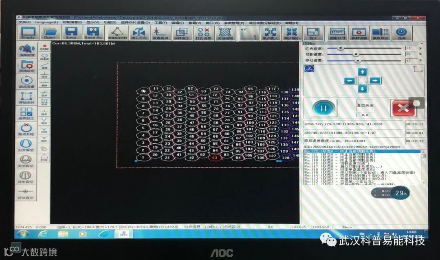The width and height of the screenshot is (440, 260).
Task: Click the 开始表片 sidebar icon
Action: pyautogui.click(x=26, y=98)
